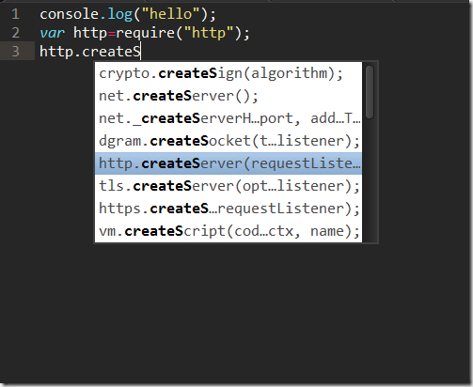This screenshot has height=387, width=473.
Task: Pick vm.createScript(cod…ctx, name) entry
Action: 229,231
